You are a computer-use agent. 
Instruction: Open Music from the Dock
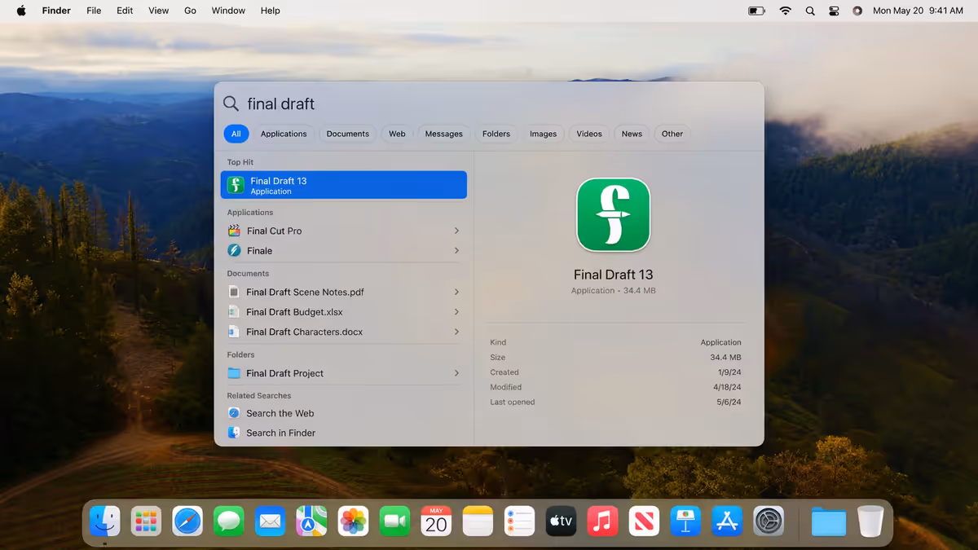coord(602,521)
